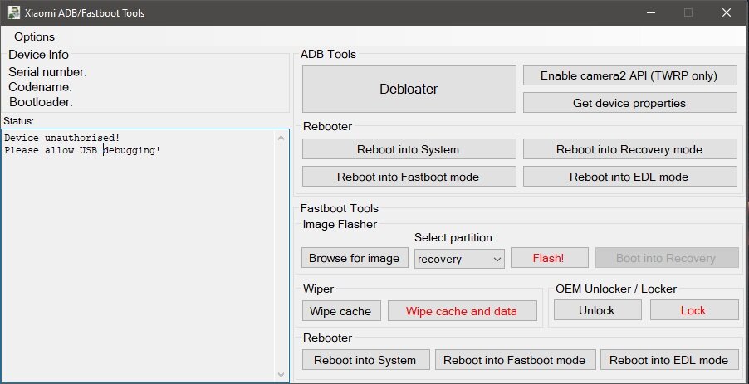The image size is (749, 384).
Task: Reboot into System under ADB Tools
Action: click(x=409, y=149)
